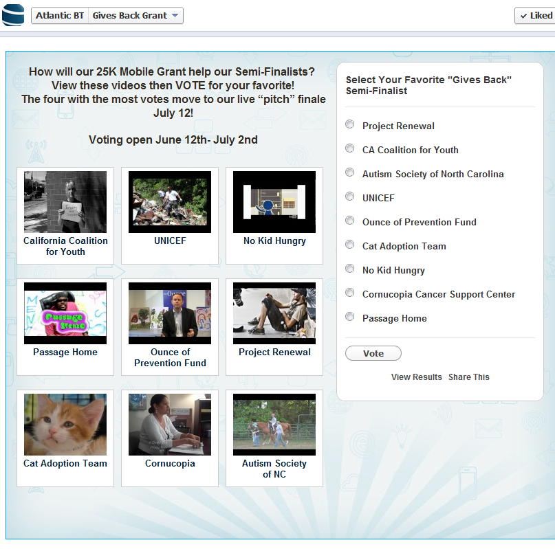Select Cornucopia Cancer Support Center radio
The image size is (555, 549).
349,293
